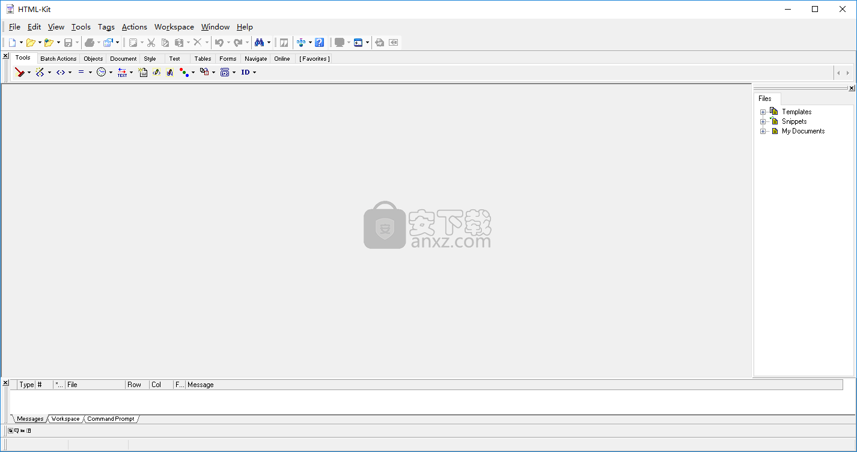The width and height of the screenshot is (857, 452).
Task: Select the Command Prompt bottom tab
Action: click(x=111, y=419)
